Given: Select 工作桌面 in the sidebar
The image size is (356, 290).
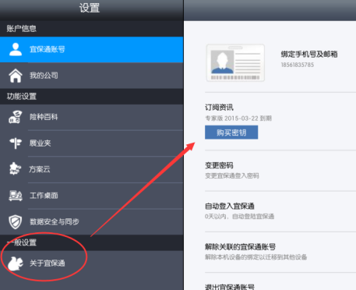Looking at the screenshot, I should (91, 196).
